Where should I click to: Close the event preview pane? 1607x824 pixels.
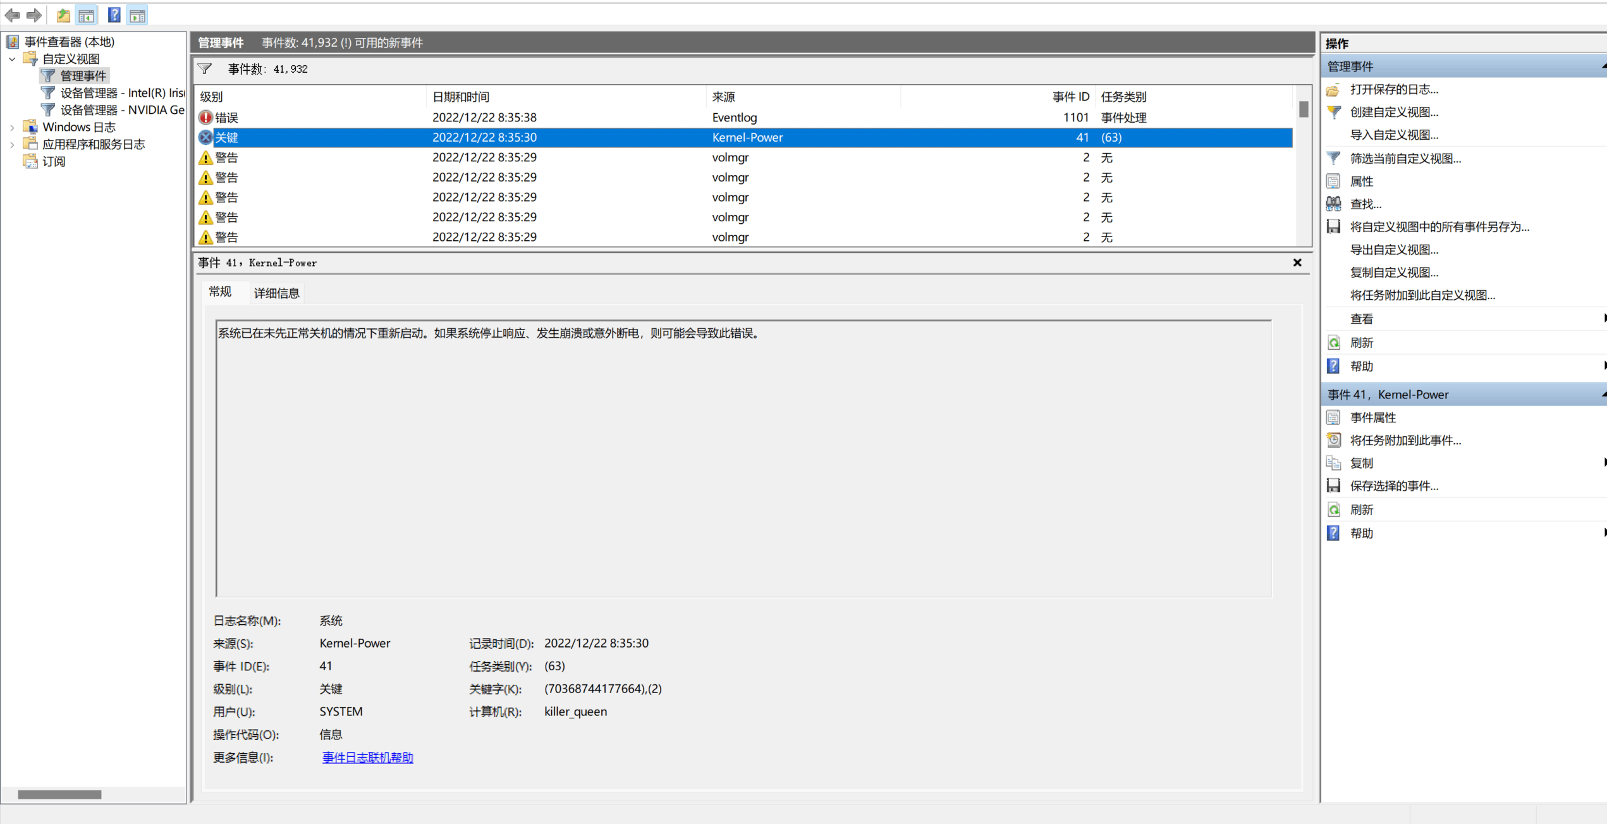(1297, 262)
